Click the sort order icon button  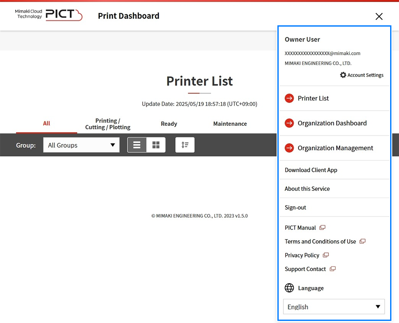point(185,145)
